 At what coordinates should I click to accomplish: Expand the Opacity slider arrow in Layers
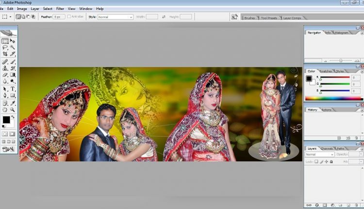coord(361,154)
